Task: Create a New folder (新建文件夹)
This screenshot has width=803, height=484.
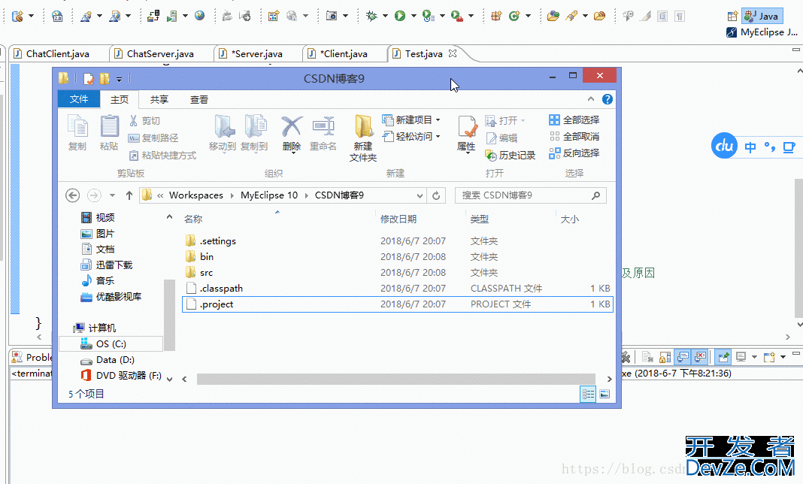Action: pos(363,138)
